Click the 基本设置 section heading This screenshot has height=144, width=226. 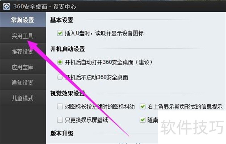[62, 20]
